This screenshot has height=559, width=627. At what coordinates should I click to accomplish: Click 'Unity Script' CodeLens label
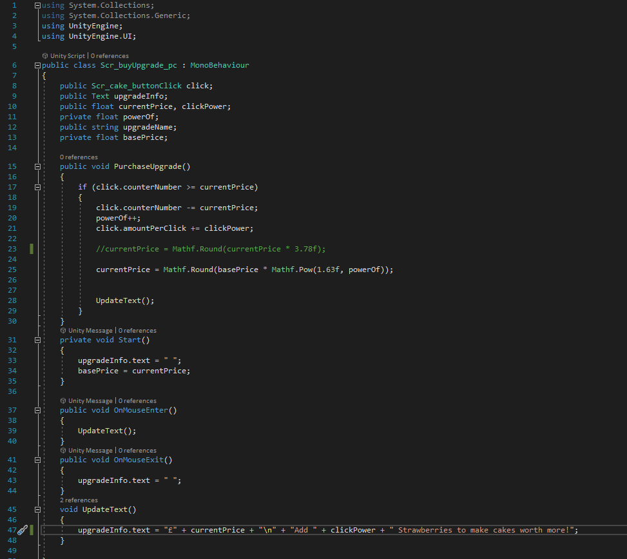coord(67,56)
